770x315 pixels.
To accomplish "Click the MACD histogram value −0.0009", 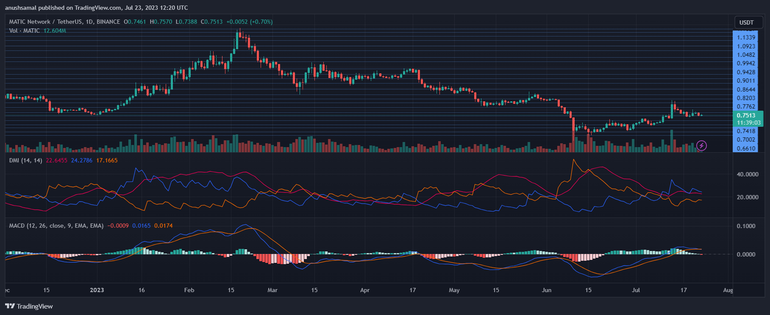I will coord(118,226).
